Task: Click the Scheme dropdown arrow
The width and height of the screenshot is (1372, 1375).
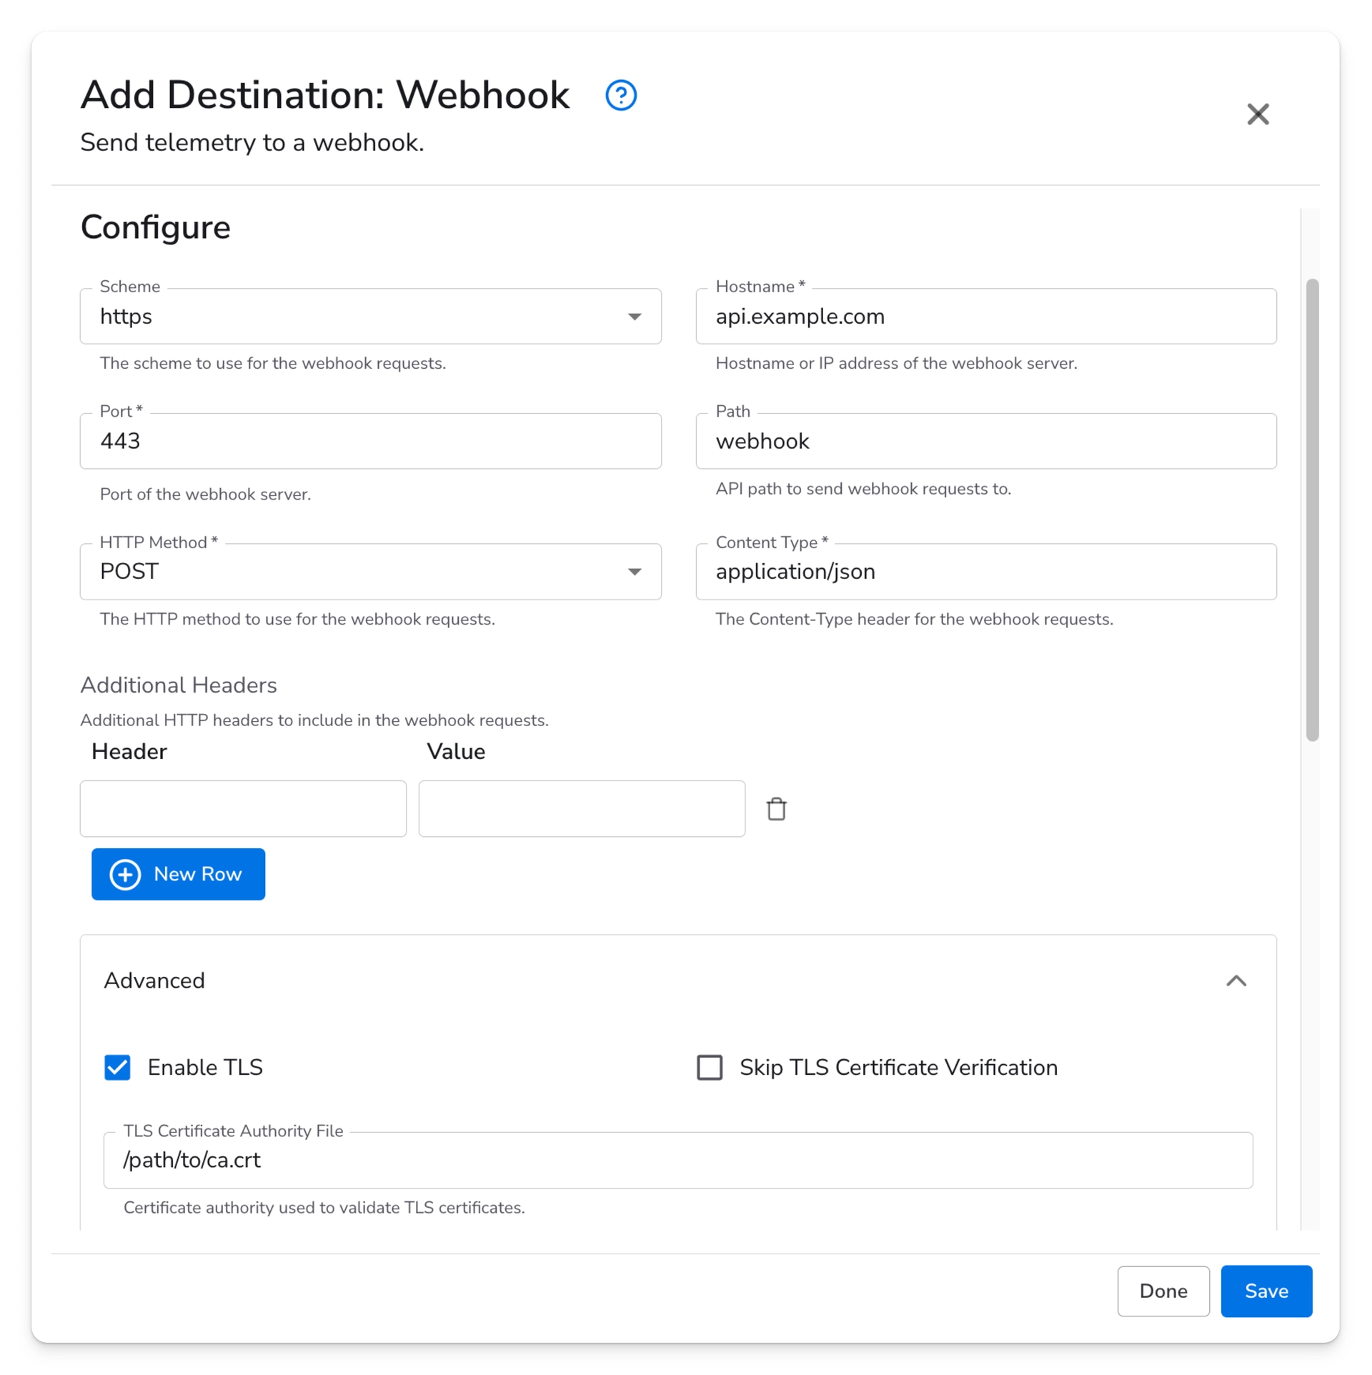Action: tap(635, 316)
